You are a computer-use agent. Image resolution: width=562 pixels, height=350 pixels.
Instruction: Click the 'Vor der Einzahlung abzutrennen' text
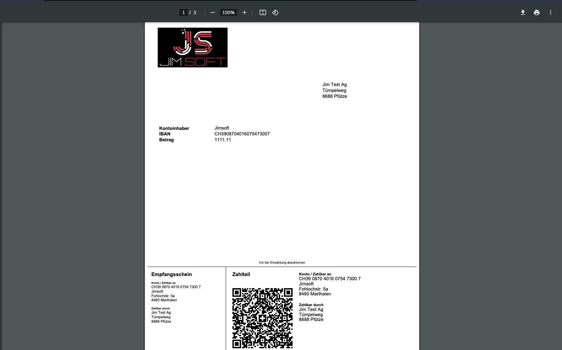click(282, 263)
